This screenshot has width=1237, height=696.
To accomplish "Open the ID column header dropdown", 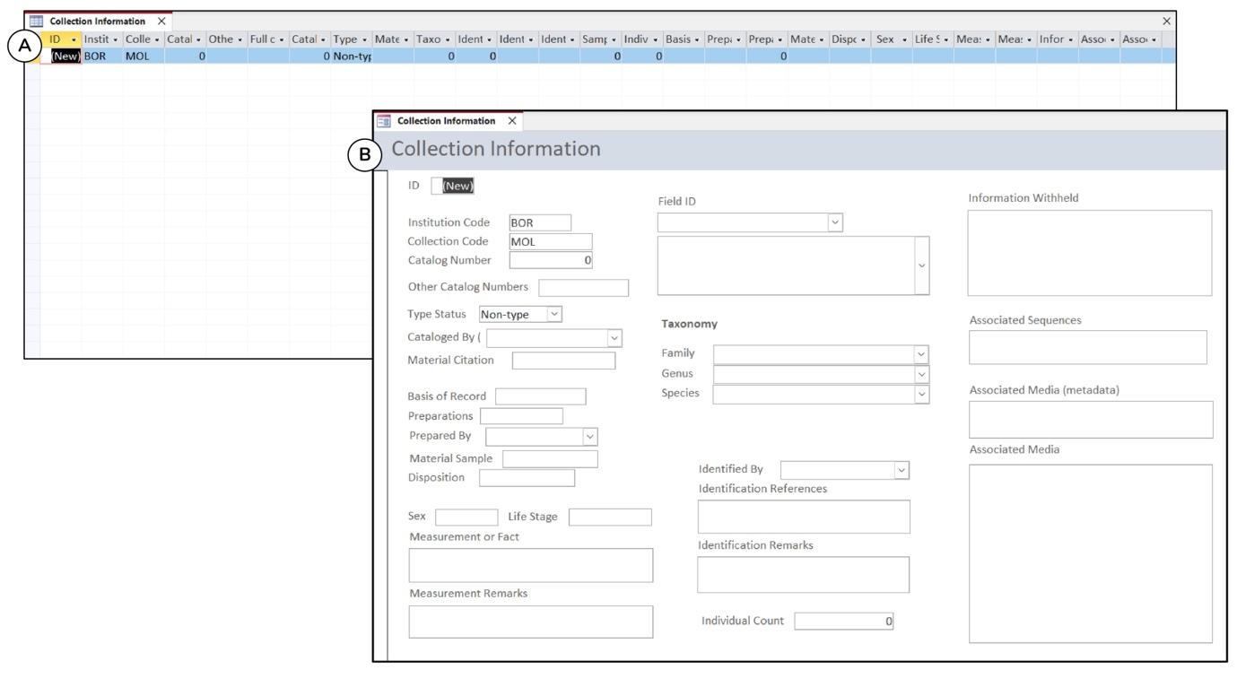I will coord(74,39).
